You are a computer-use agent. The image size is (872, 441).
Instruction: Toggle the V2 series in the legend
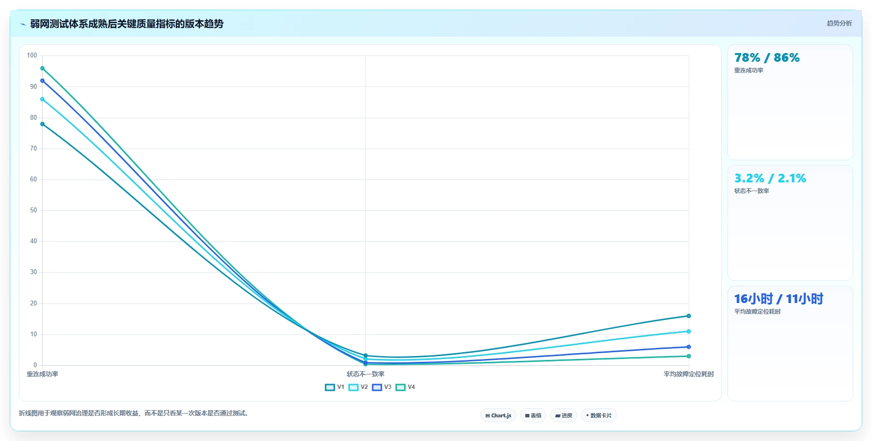358,387
